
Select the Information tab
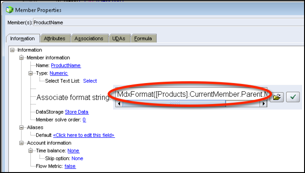click(22, 38)
